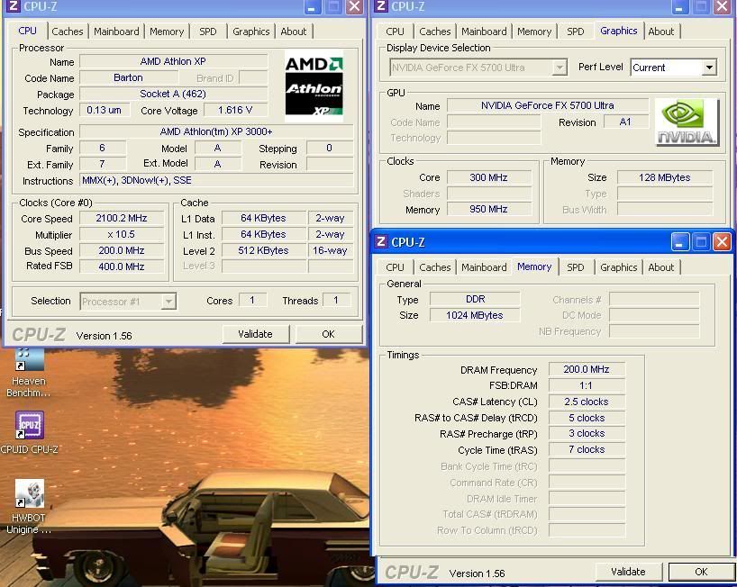
Task: Switch to About tab in left CPU-Z window
Action: pyautogui.click(x=294, y=32)
